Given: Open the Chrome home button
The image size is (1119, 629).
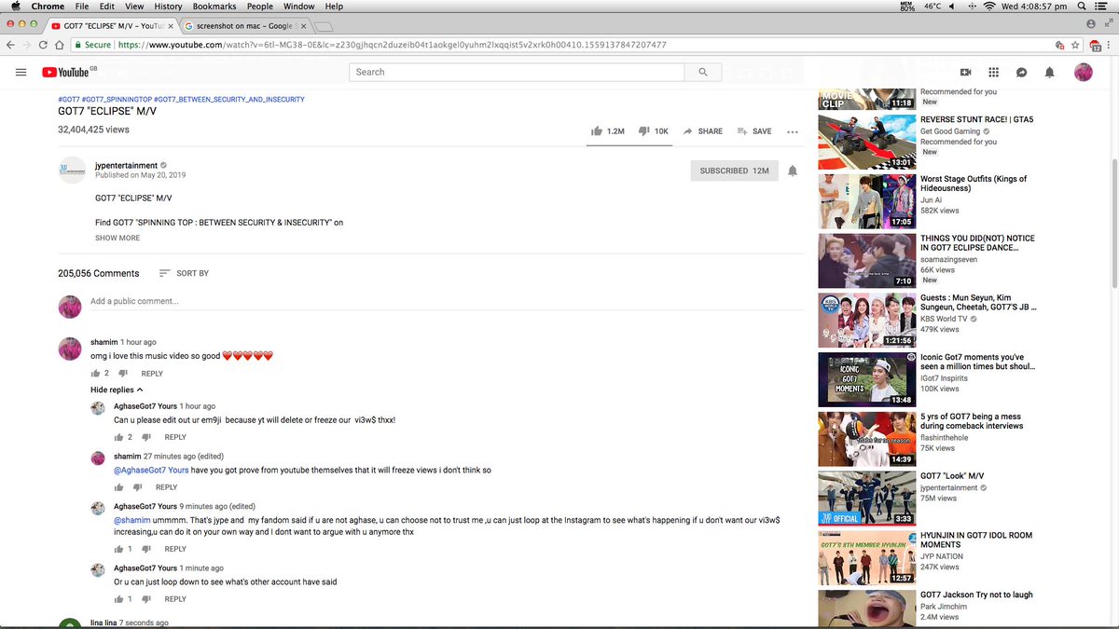Looking at the screenshot, I should 60,45.
